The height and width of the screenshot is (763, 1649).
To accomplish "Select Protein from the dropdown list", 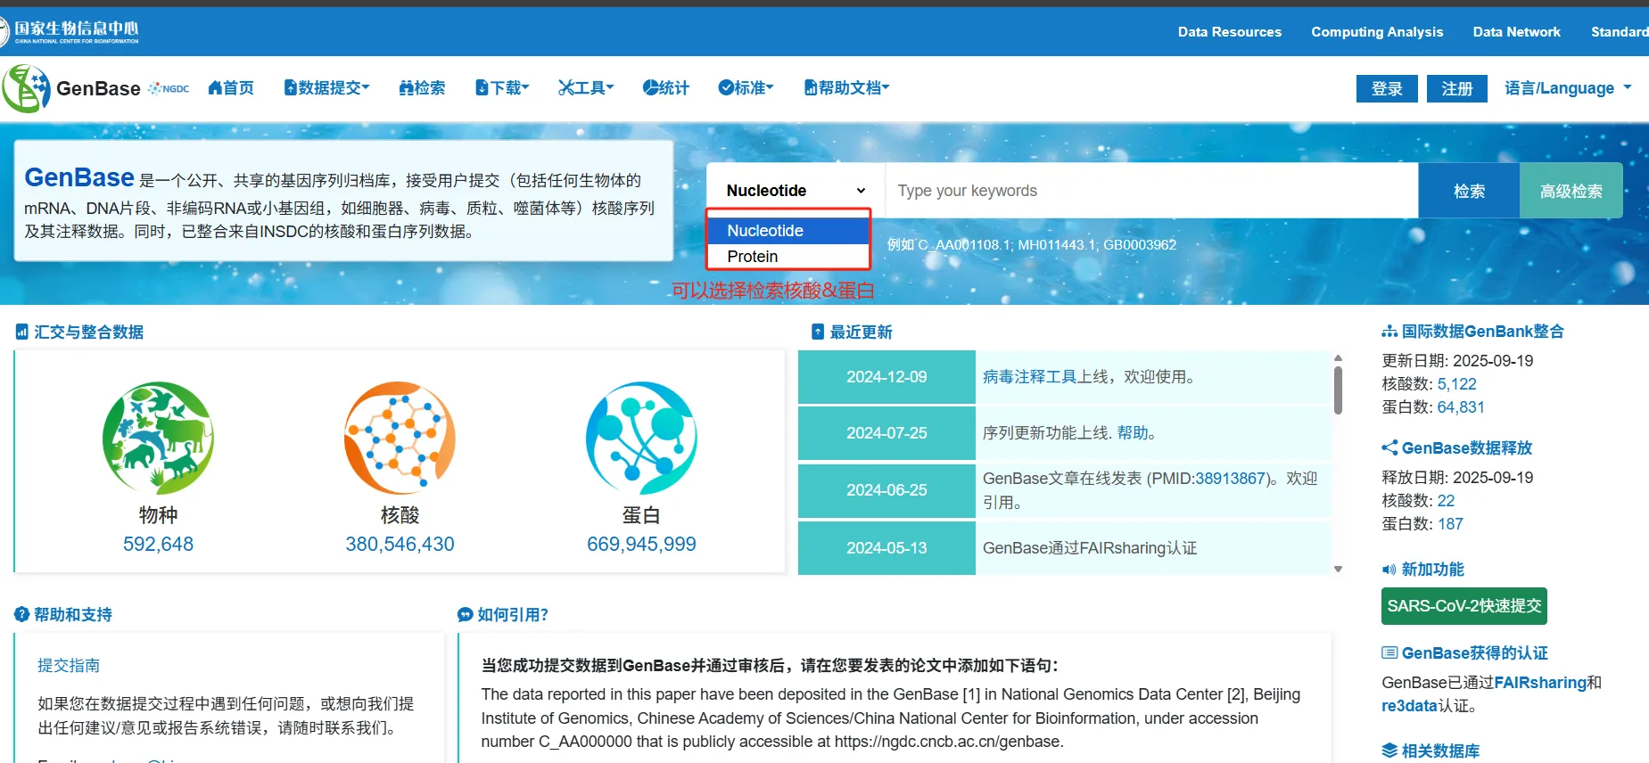I will [753, 257].
